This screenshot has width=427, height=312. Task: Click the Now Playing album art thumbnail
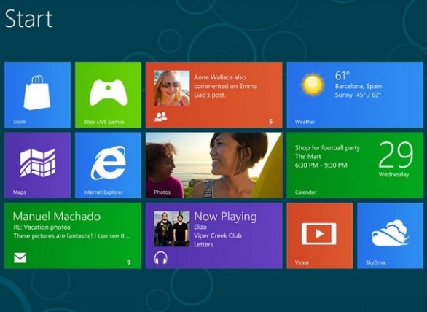click(172, 229)
